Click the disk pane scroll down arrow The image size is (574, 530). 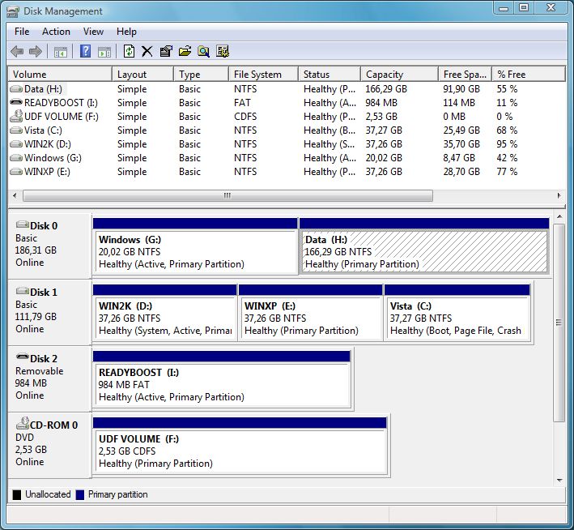[x=559, y=481]
